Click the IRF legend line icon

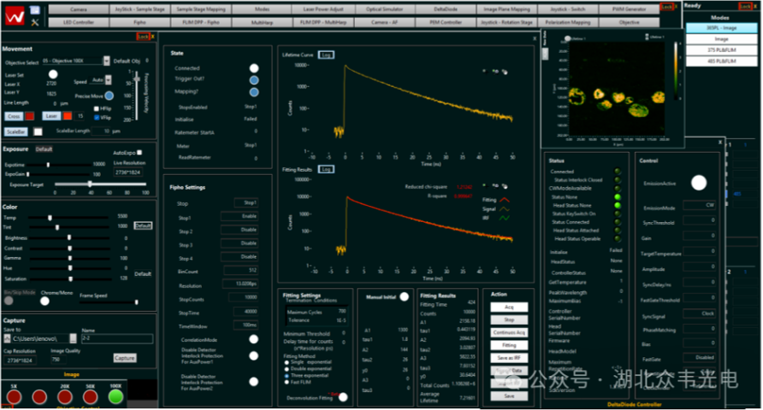[x=504, y=218]
